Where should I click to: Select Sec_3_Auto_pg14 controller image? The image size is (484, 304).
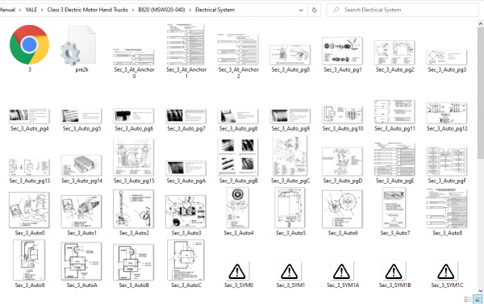point(81,165)
